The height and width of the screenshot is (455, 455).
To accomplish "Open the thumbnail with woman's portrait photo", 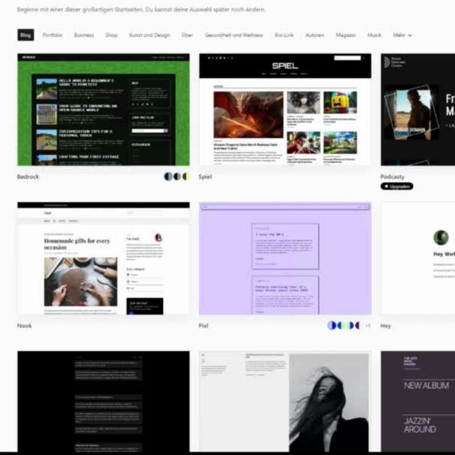I will click(x=285, y=402).
